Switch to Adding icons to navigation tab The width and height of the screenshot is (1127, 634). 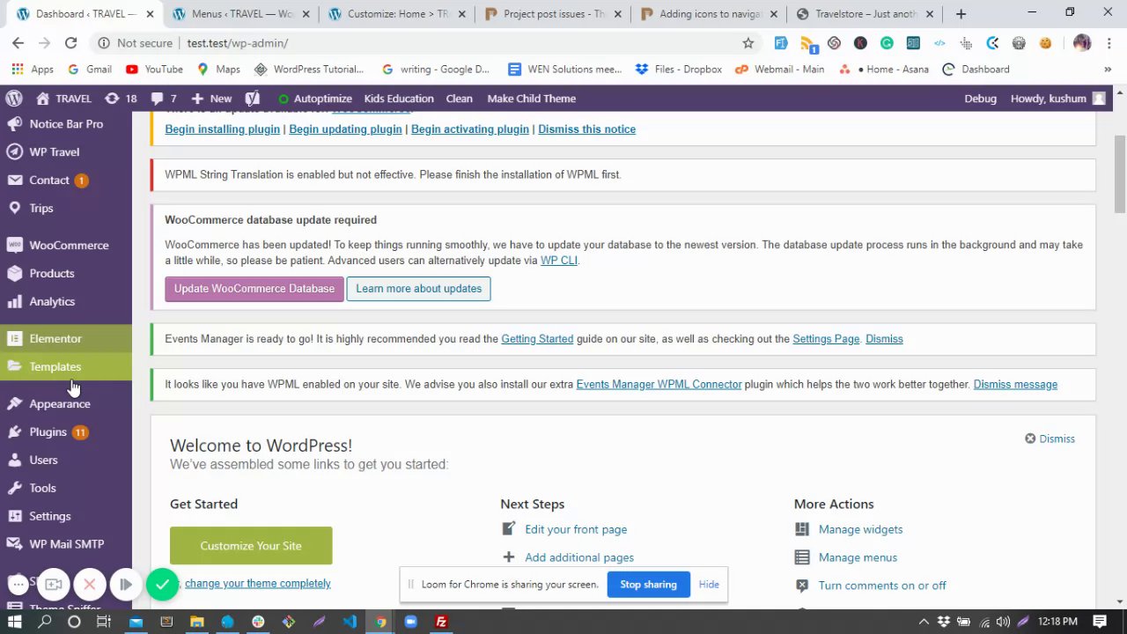click(711, 14)
